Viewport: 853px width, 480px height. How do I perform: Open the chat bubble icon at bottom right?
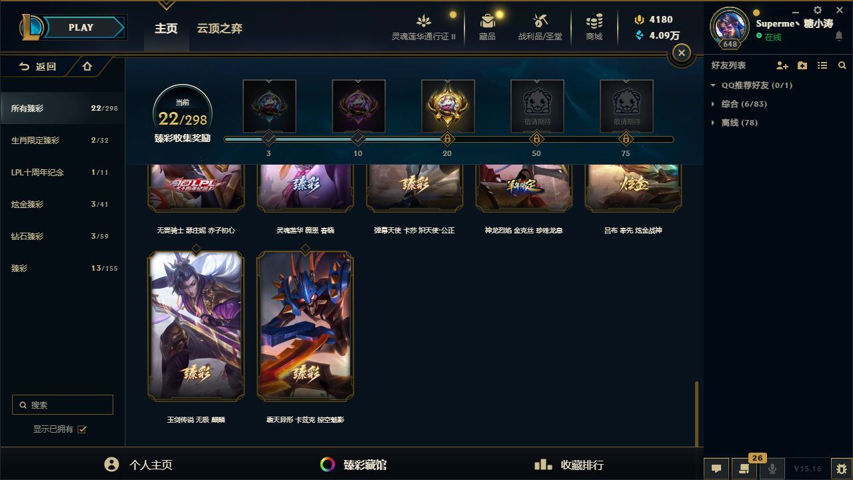(x=716, y=468)
